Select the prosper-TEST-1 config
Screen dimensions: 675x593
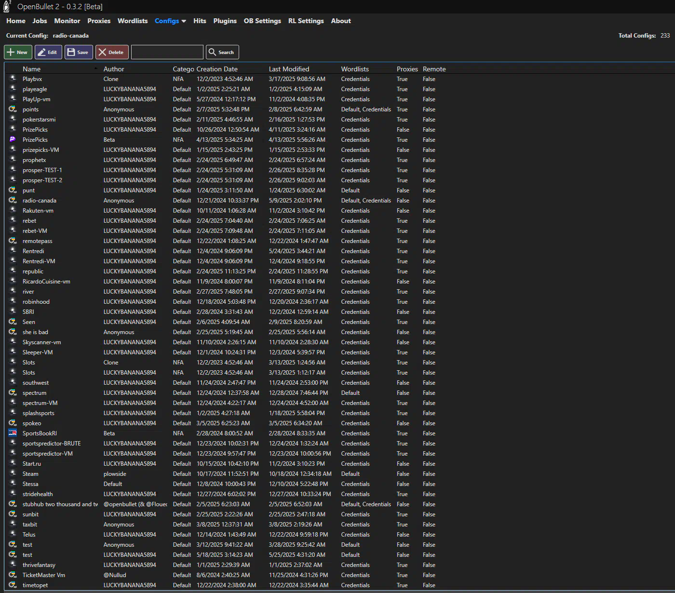click(42, 170)
